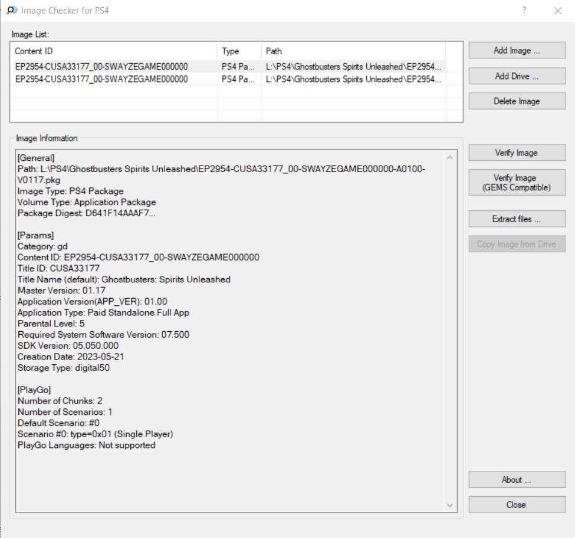
Task: Click the Application Version(APP_VER): 01.00 line
Action: [93, 302]
